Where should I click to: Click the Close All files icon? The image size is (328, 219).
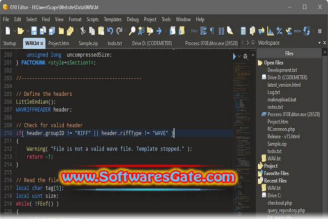point(70,31)
